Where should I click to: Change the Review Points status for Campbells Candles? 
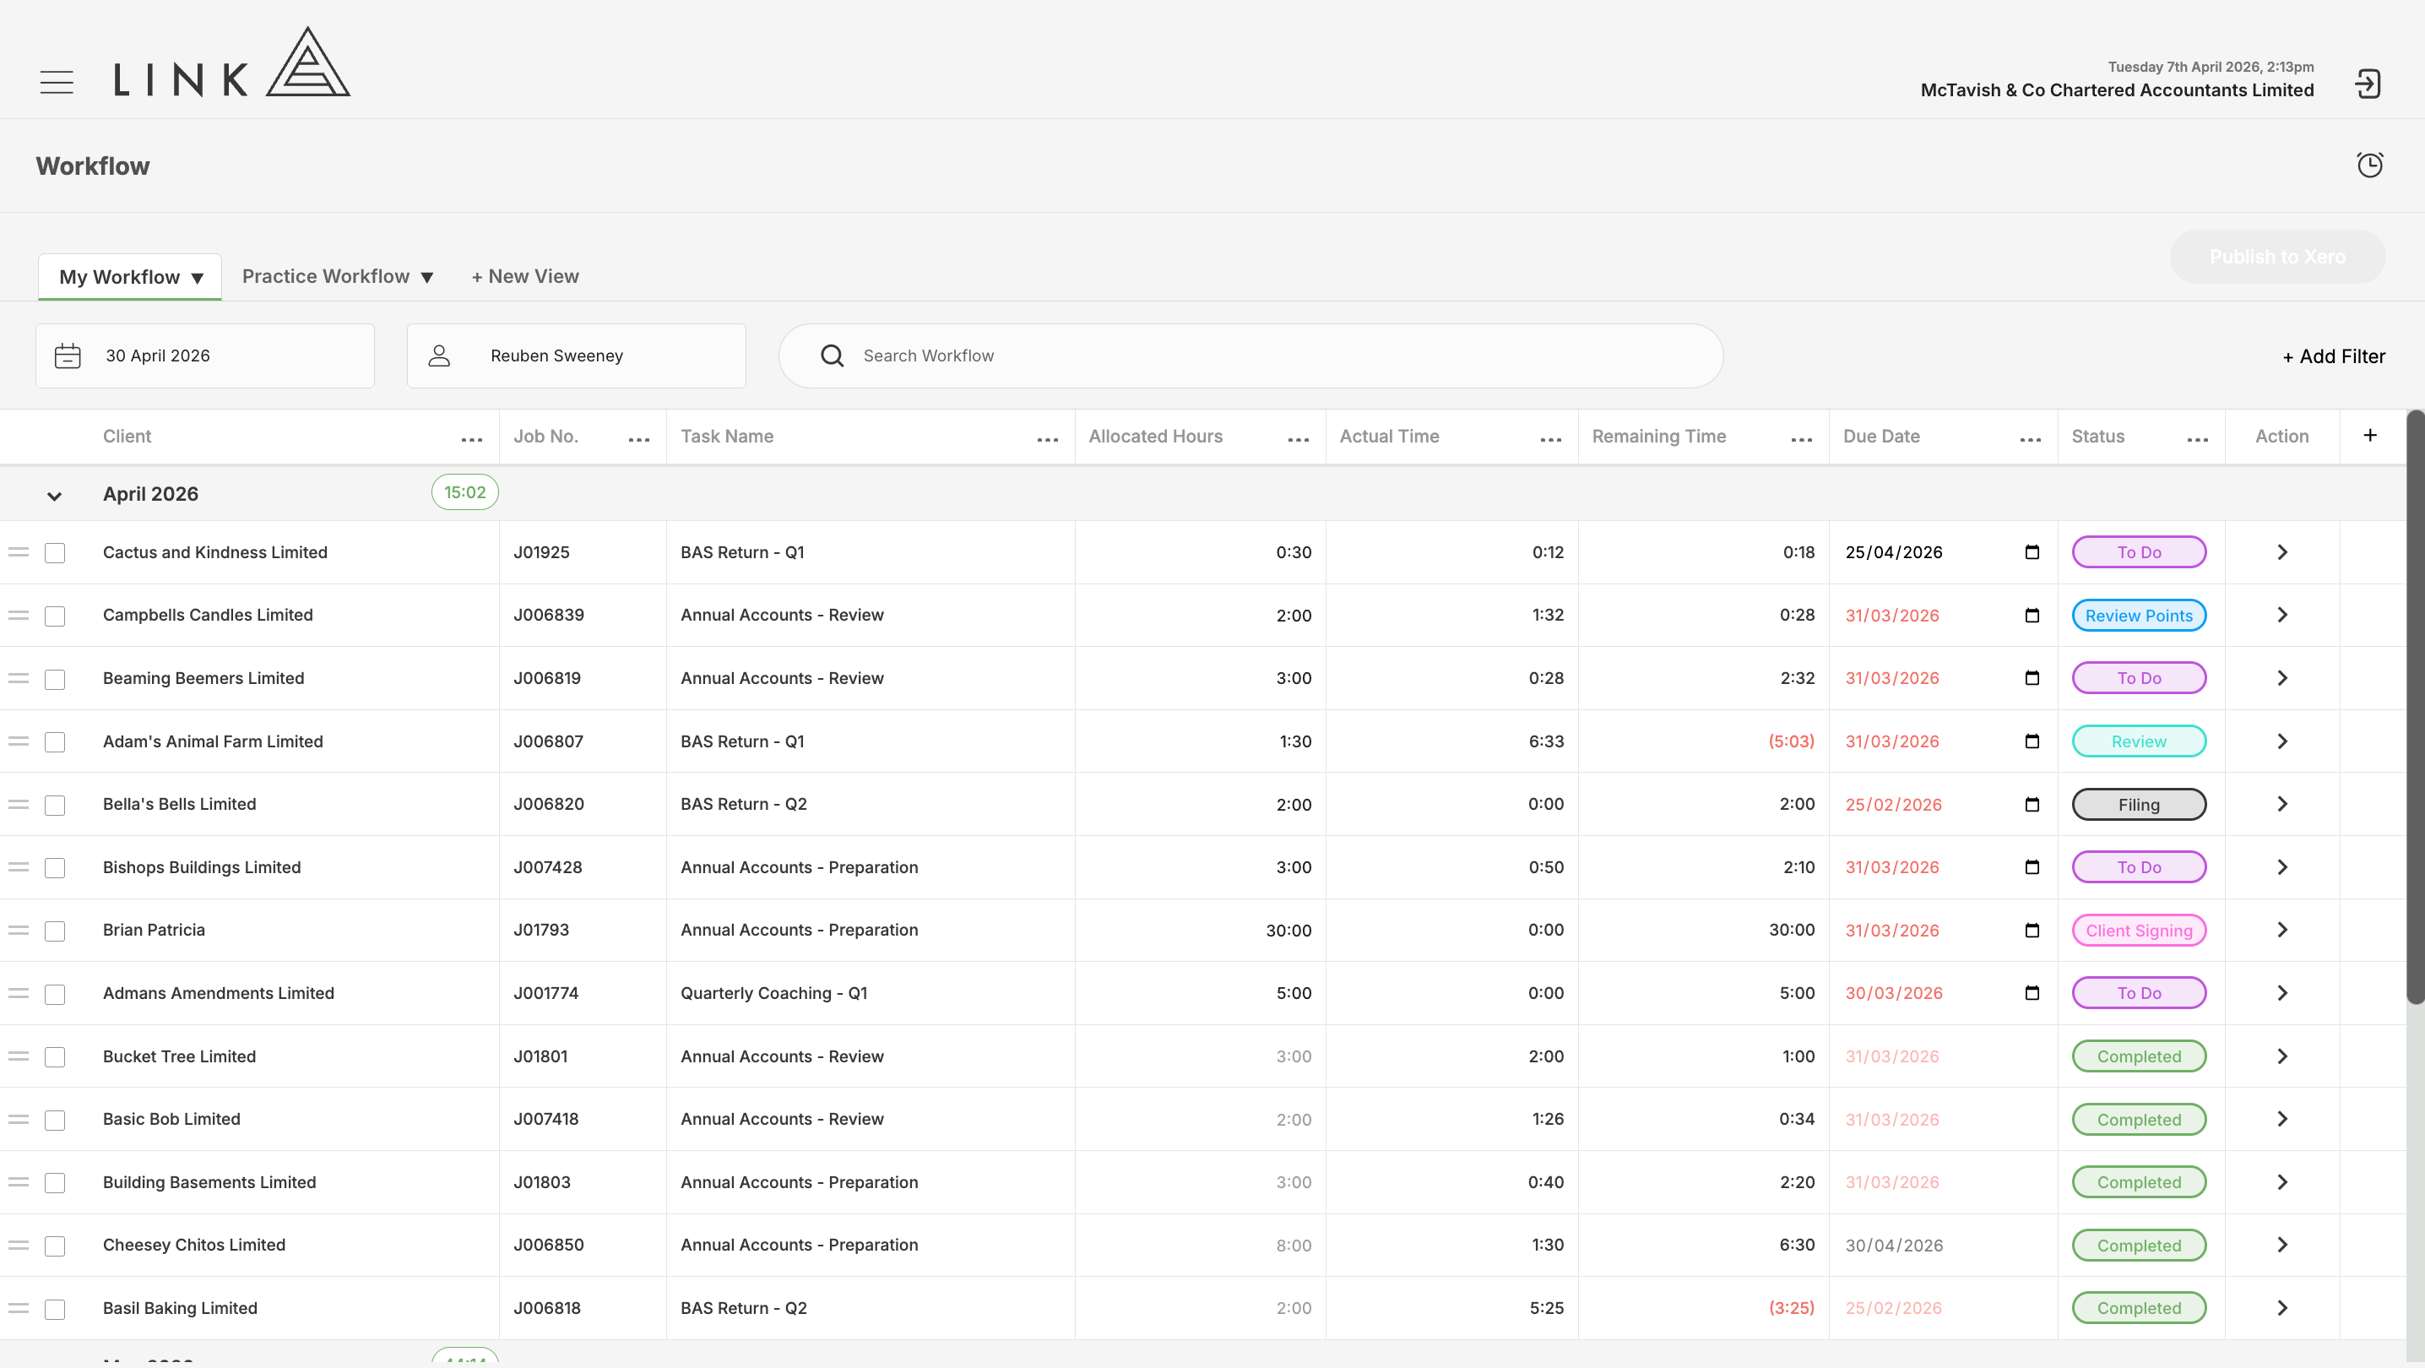tap(2139, 615)
